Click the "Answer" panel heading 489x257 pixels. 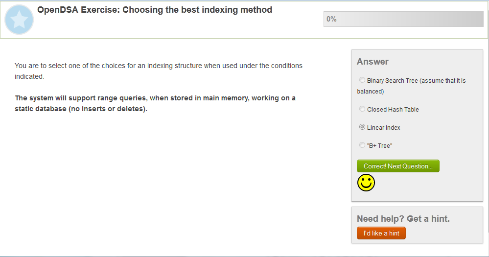tap(373, 62)
